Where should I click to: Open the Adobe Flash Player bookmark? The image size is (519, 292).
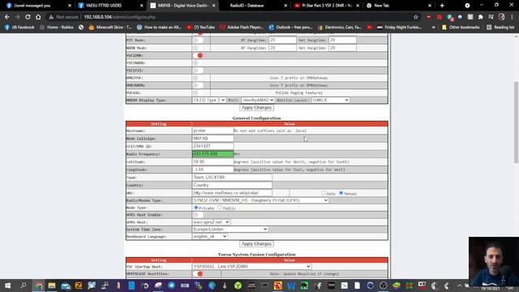242,27
